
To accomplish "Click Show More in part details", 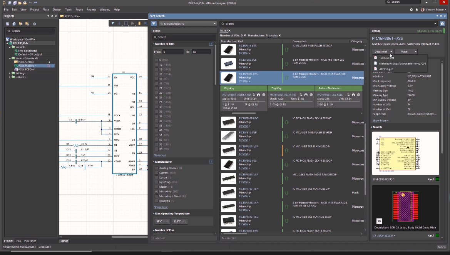I will (x=380, y=121).
